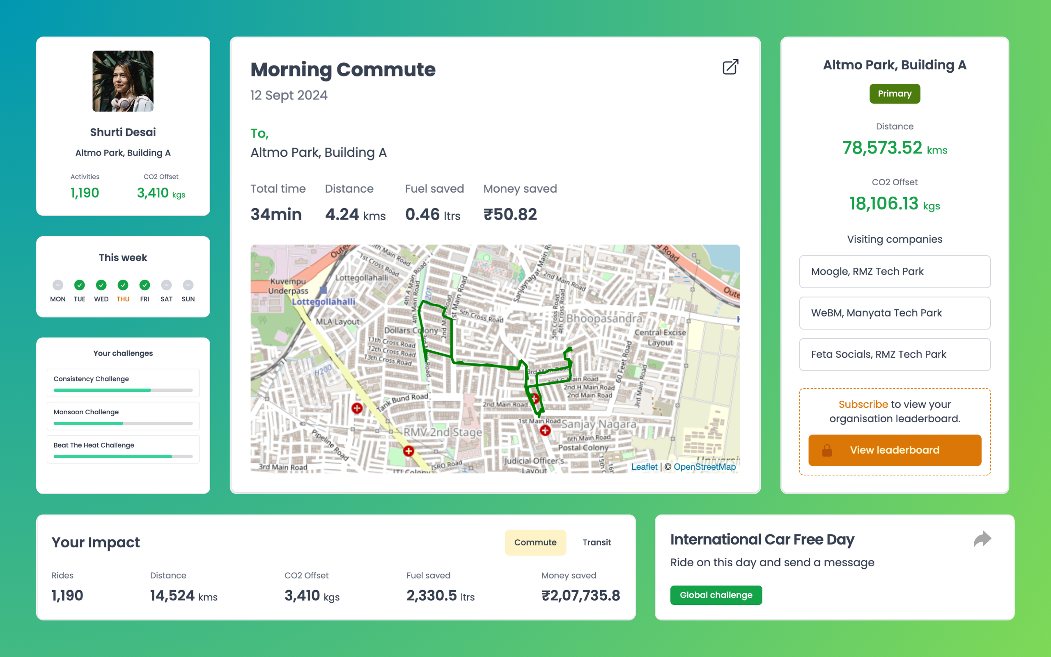
Task: Switch to the Transit tab
Action: click(x=596, y=542)
